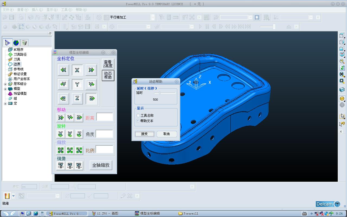Toggle the wireframe globe display icon
347x217 pixels.
pyautogui.click(x=342, y=105)
